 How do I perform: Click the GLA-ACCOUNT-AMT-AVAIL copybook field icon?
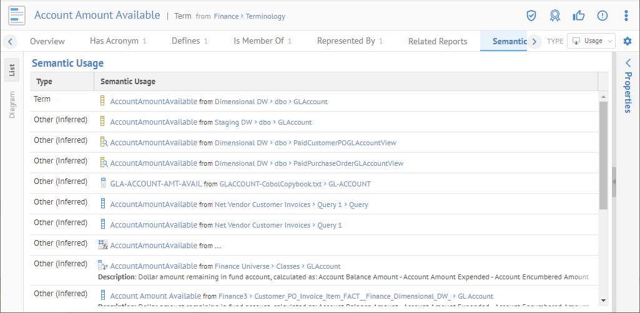coord(104,183)
